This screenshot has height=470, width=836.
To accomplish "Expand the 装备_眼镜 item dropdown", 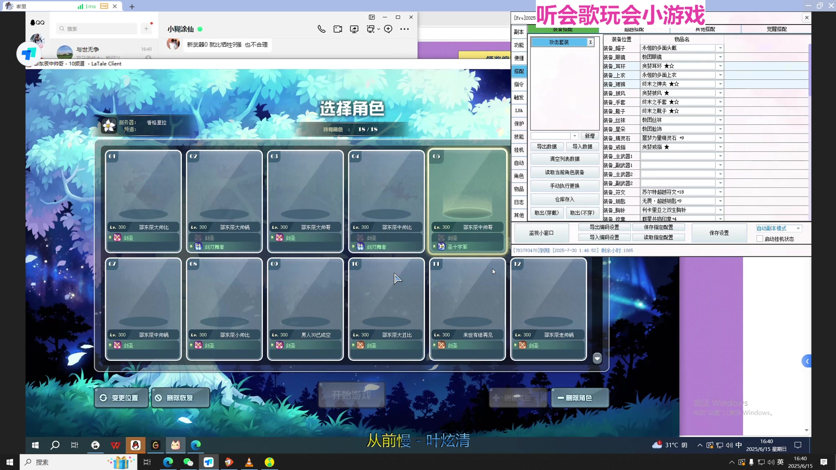I will click(720, 57).
